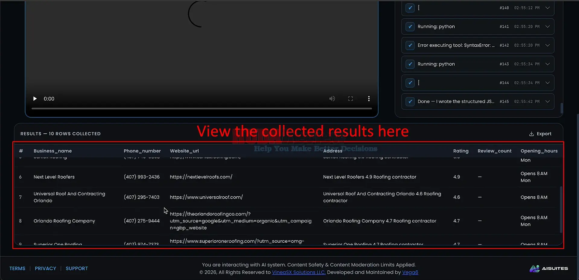Open the SUPPORT footer link
The width and height of the screenshot is (579, 280).
77,268
